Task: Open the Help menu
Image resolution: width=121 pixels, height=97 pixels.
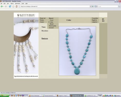Action: [26, 4]
